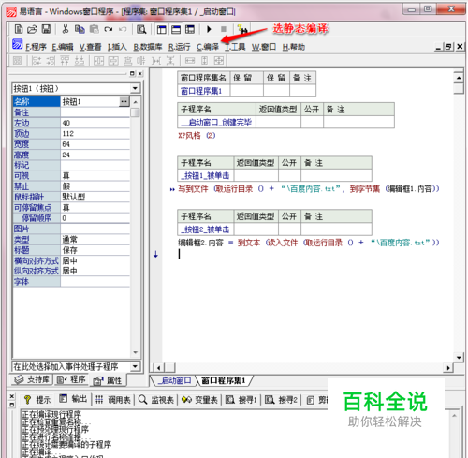Click the binoculars help search icon
This screenshot has width=468, height=458.
click(x=242, y=29)
